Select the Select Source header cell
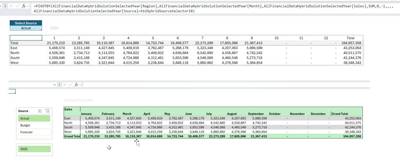The width and height of the screenshot is (400, 163). (x=26, y=23)
